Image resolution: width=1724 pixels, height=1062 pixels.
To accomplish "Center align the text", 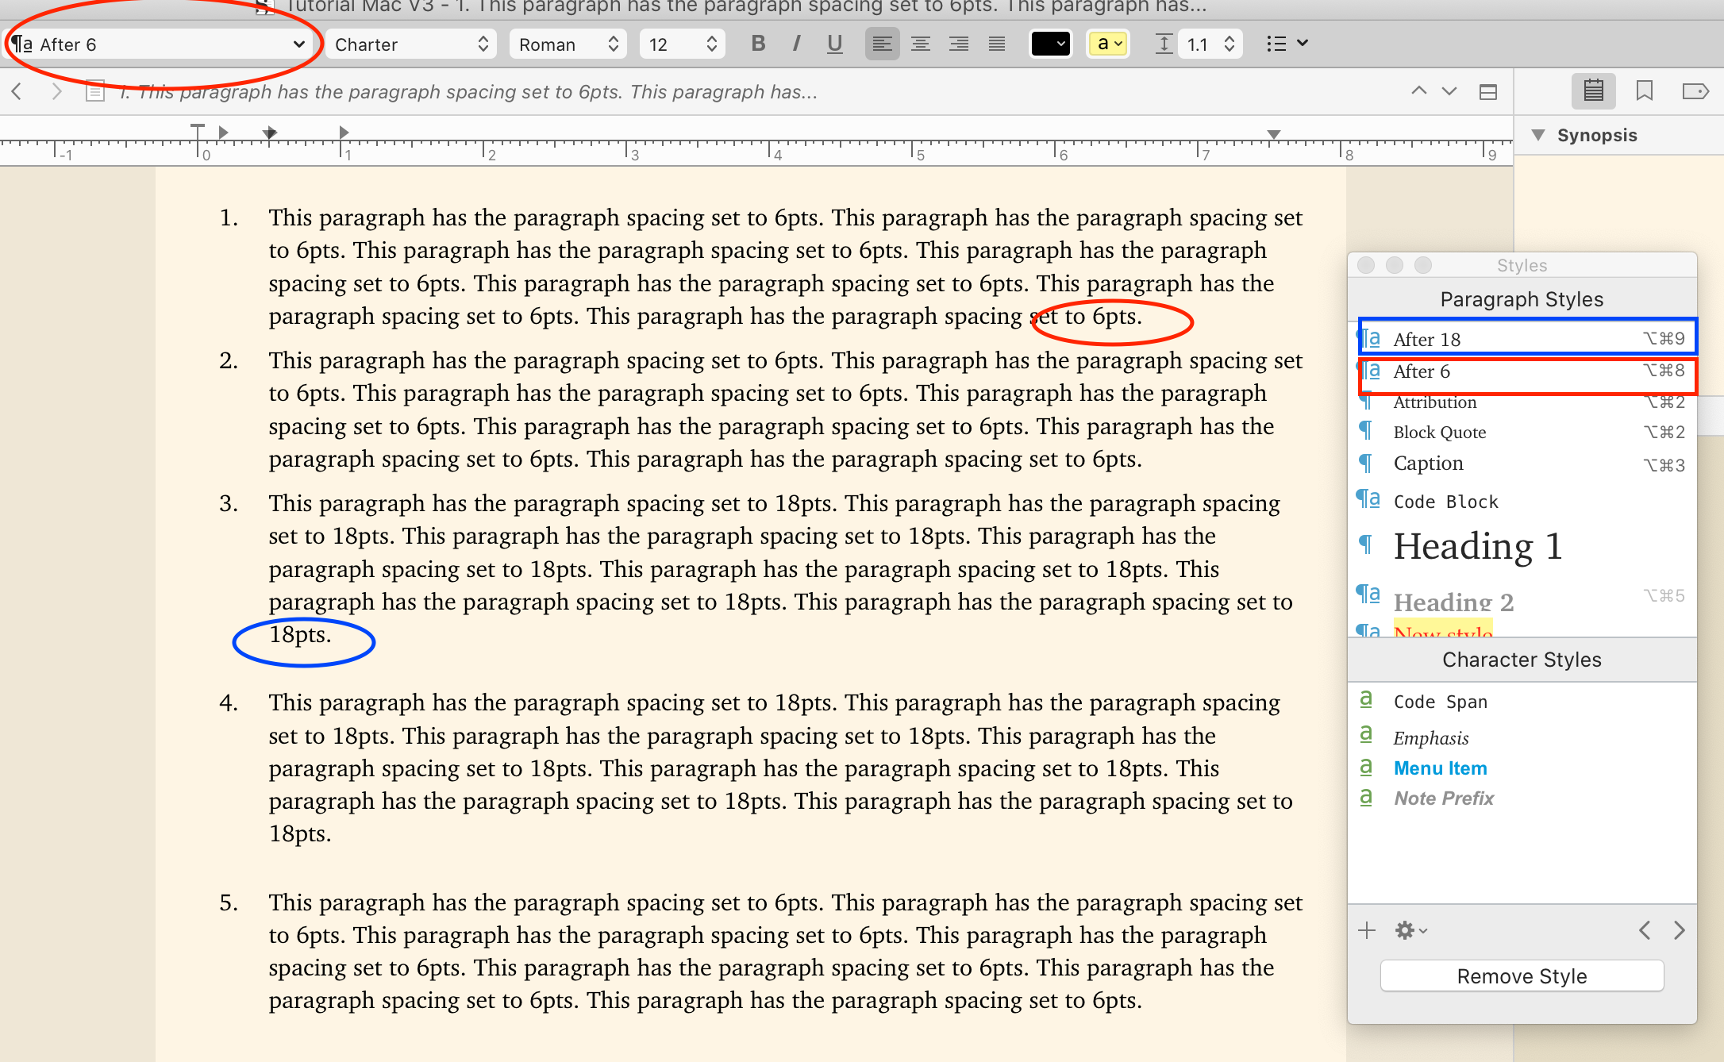I will (921, 44).
